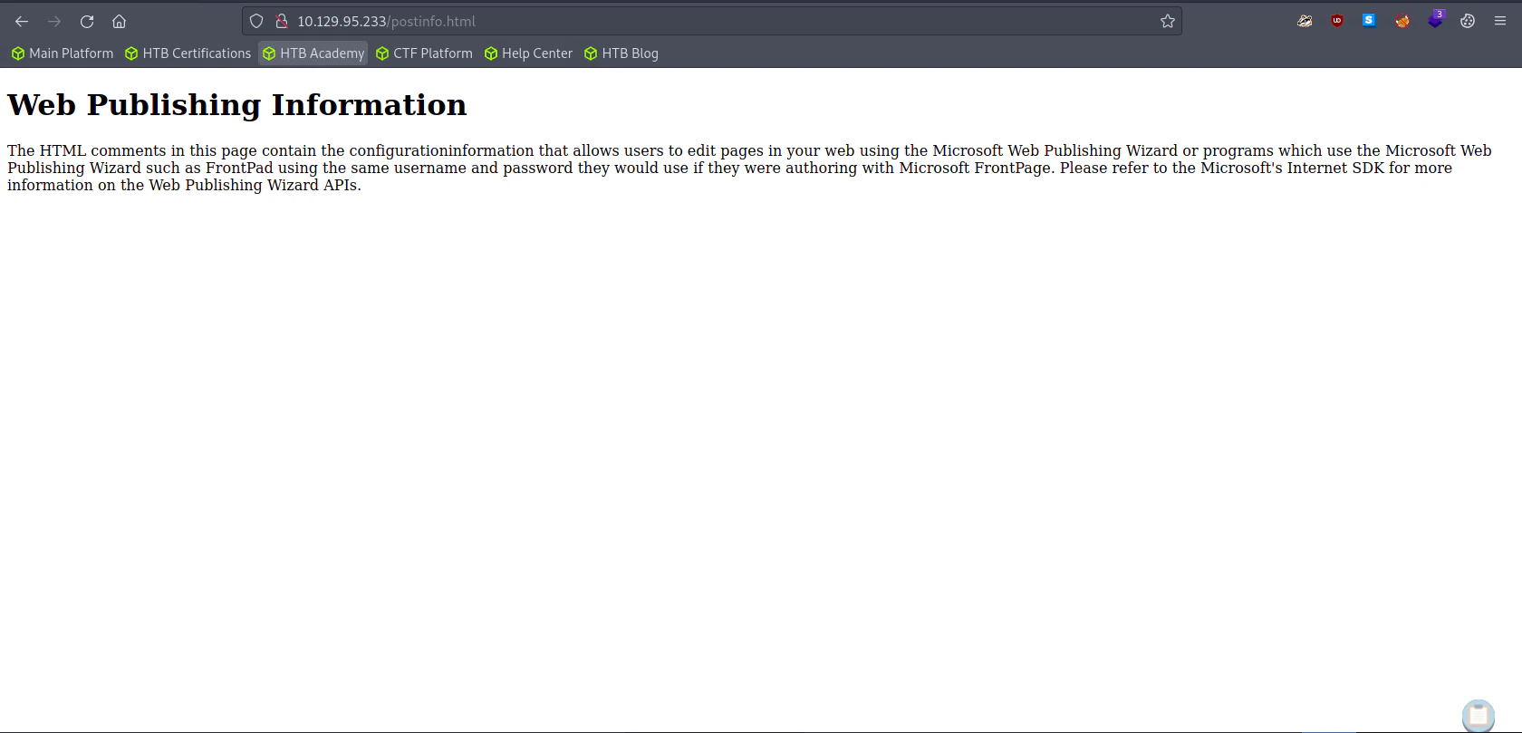Reload the current page
The width and height of the screenshot is (1522, 733).
click(x=87, y=21)
